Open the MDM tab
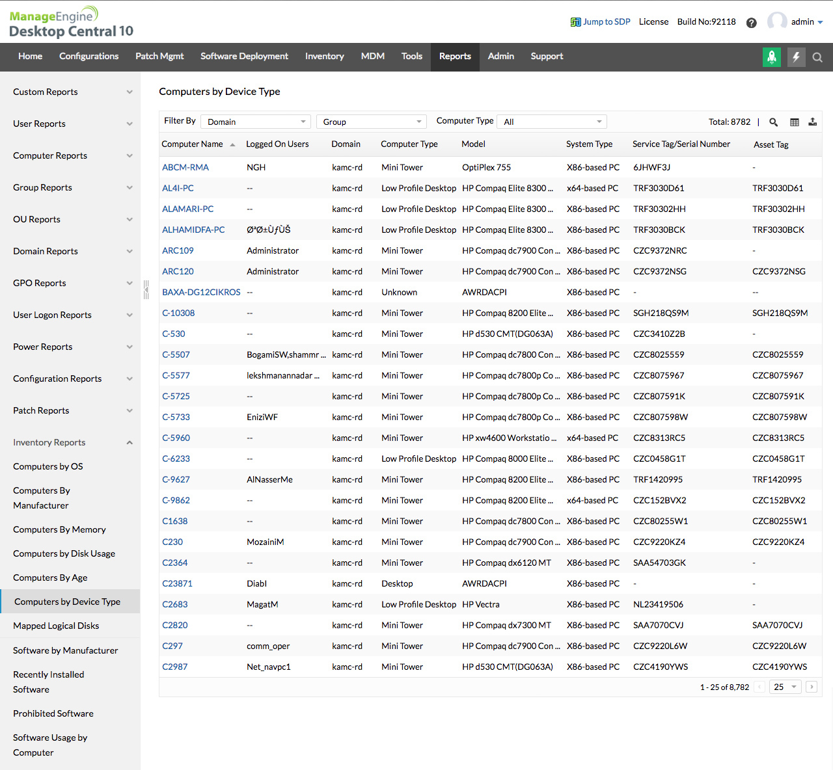The height and width of the screenshot is (770, 833). [373, 57]
